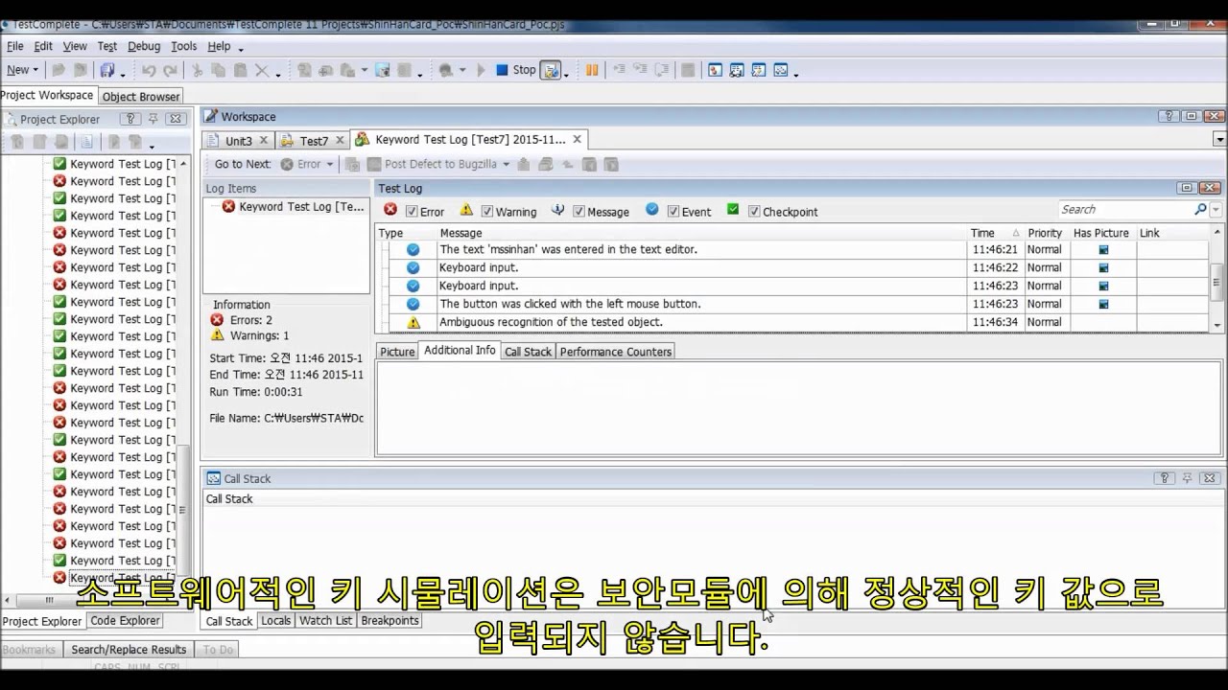Image resolution: width=1228 pixels, height=690 pixels.
Task: Open the workspace tab list dropdown arrow
Action: [x=1219, y=140]
